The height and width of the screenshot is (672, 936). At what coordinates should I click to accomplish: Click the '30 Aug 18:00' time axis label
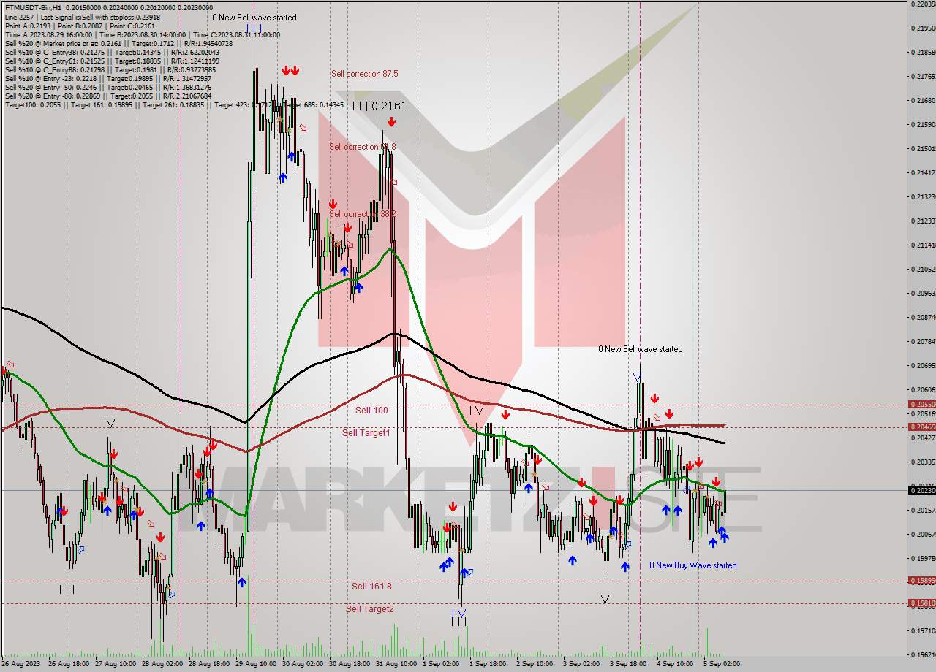(349, 664)
